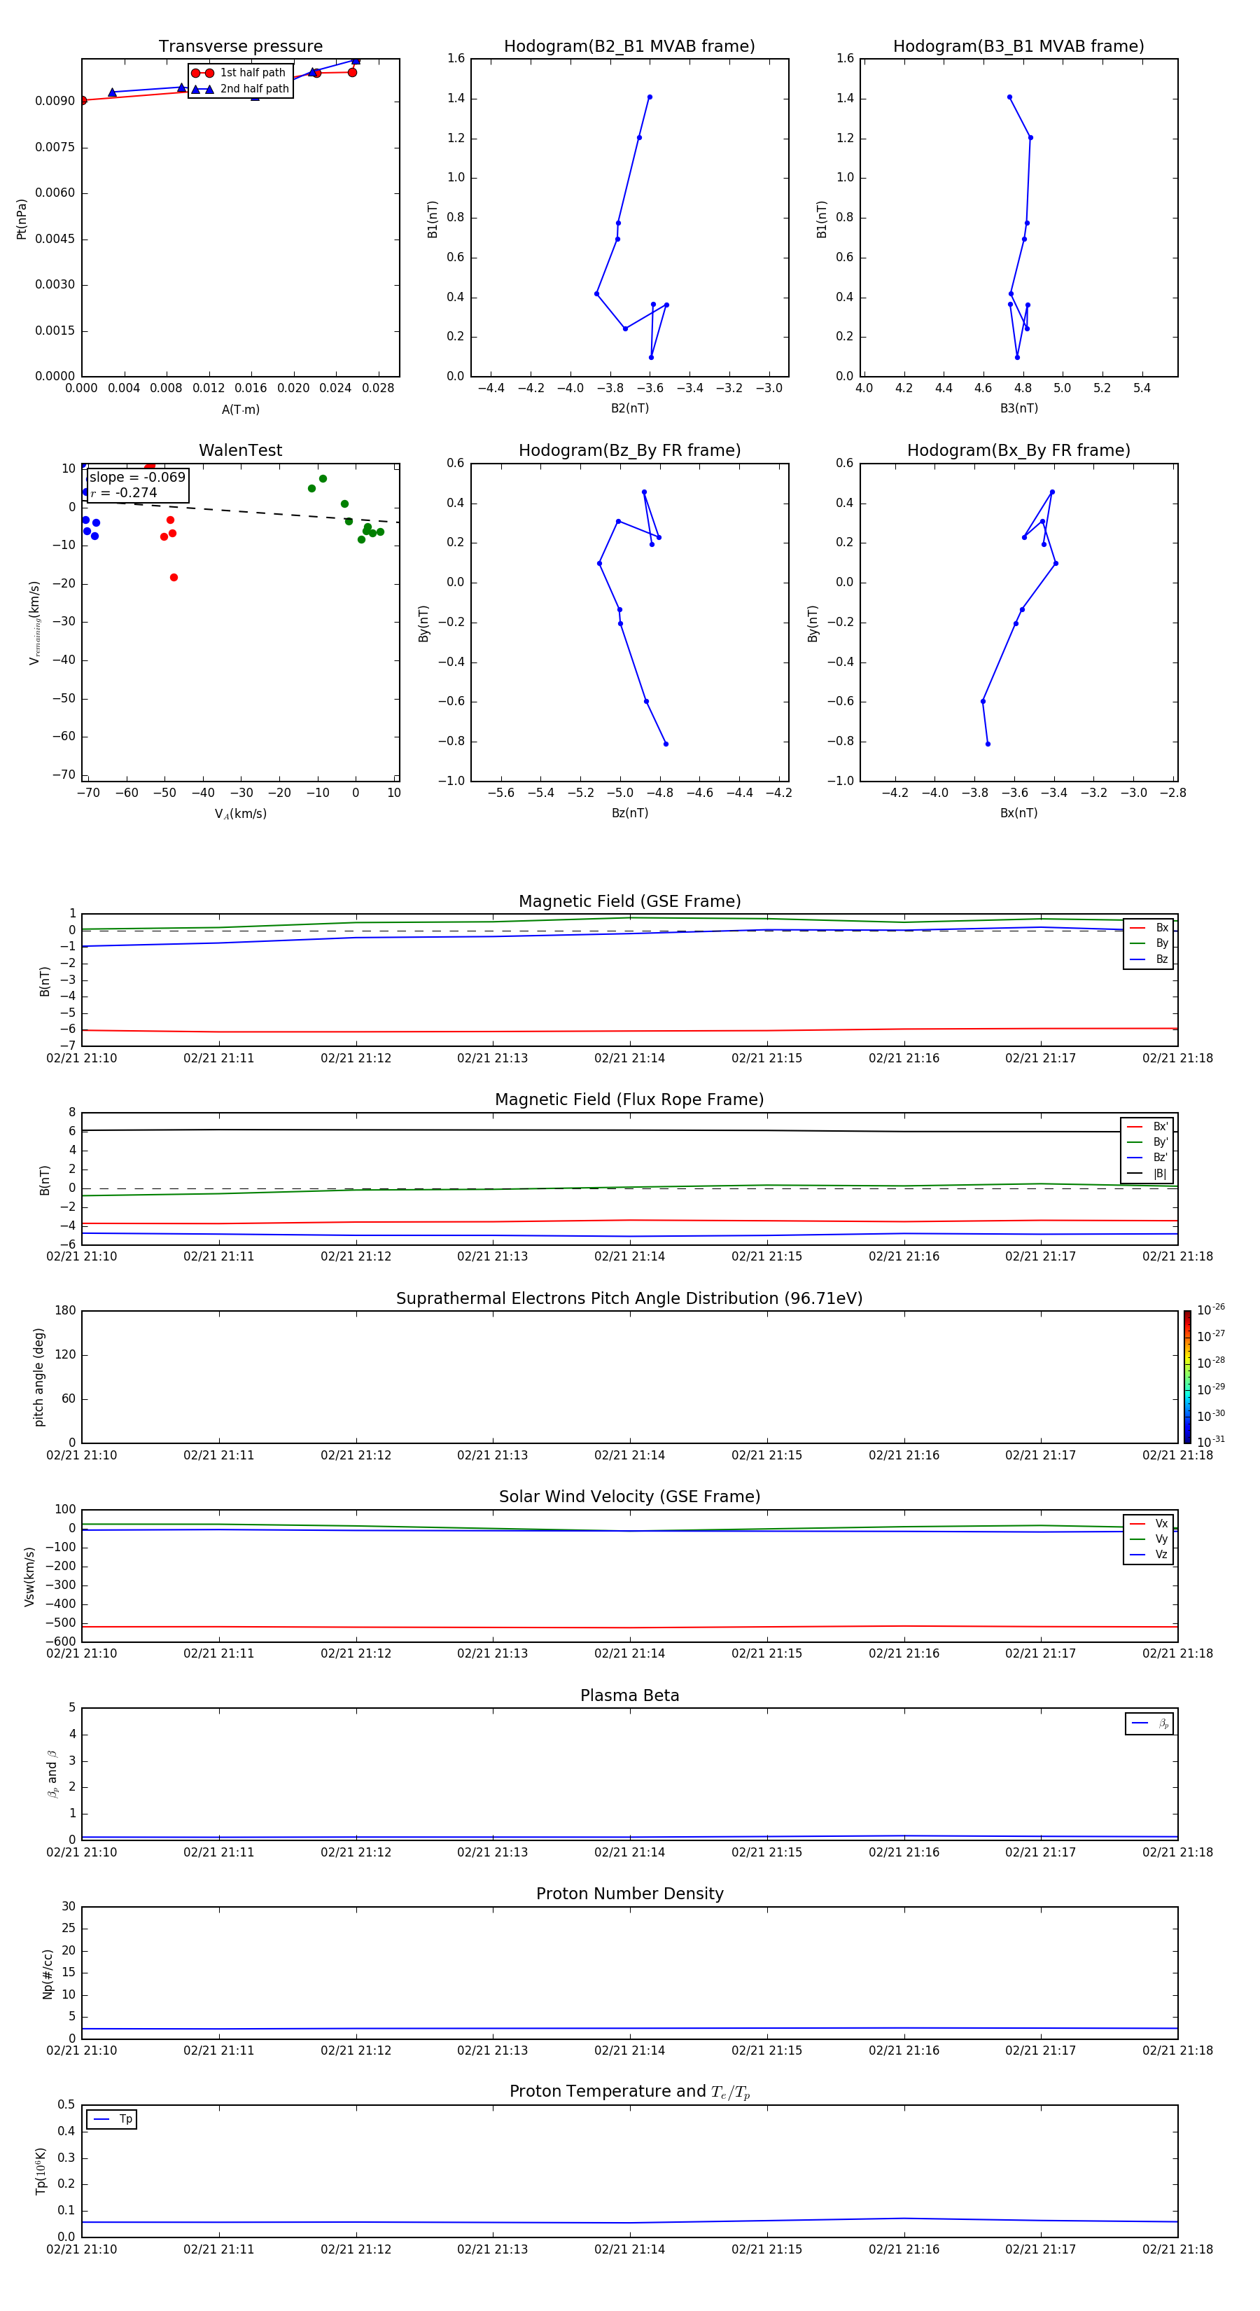Viewport: 1260px width, 2311px height.
Task: Click the 'Hodogram(Bx_By FR frame)' title
Action: (x=1018, y=450)
